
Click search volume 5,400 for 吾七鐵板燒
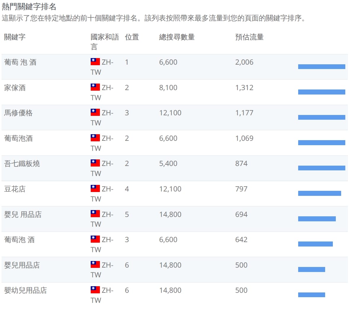pos(168,164)
